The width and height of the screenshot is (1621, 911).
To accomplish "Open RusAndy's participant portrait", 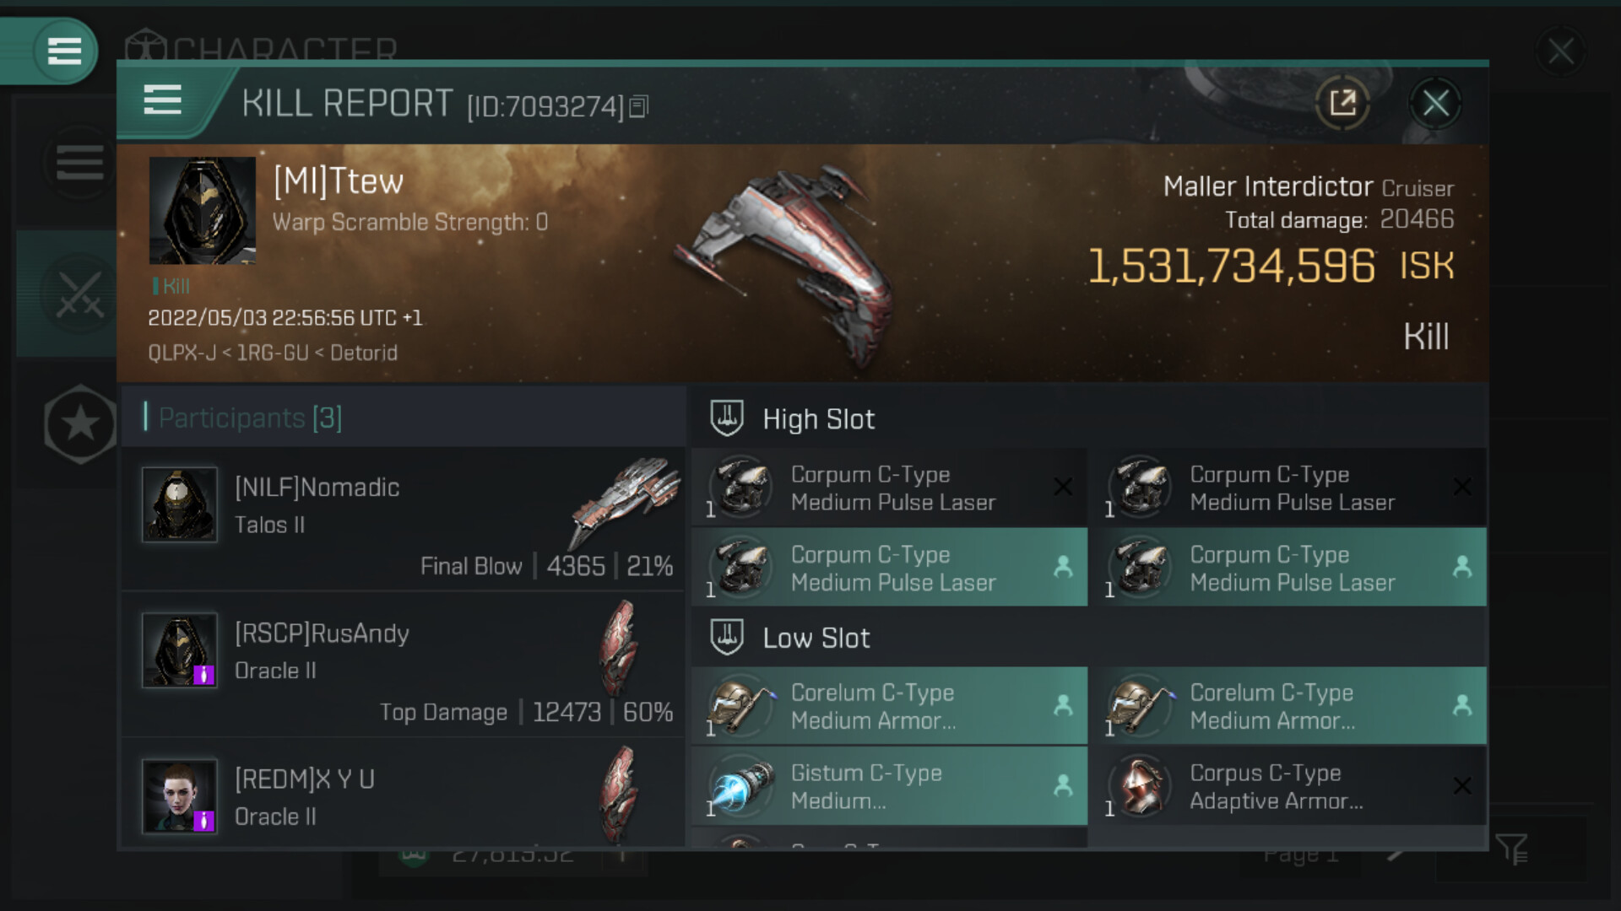I will (x=180, y=650).
